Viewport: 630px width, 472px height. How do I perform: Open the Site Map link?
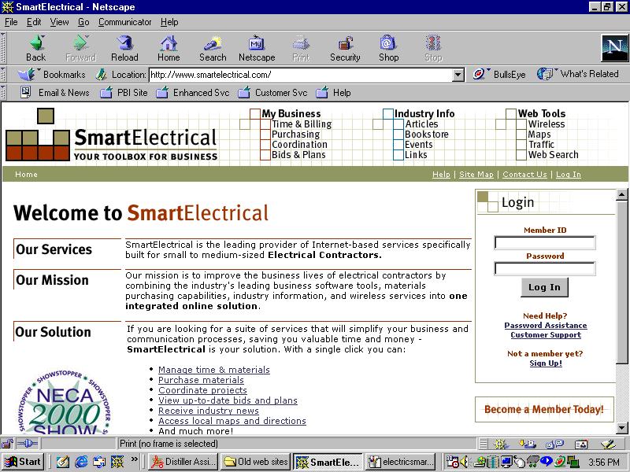[x=476, y=174]
